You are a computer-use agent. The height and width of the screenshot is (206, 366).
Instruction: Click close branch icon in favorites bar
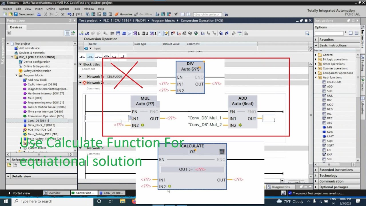[x=122, y=57]
